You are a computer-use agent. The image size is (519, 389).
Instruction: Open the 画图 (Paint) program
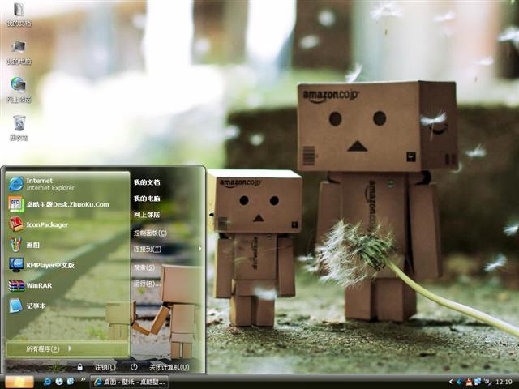pos(32,245)
